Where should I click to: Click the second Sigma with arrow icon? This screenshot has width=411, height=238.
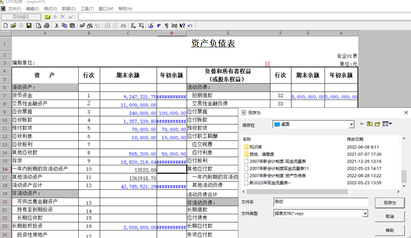(141, 26)
